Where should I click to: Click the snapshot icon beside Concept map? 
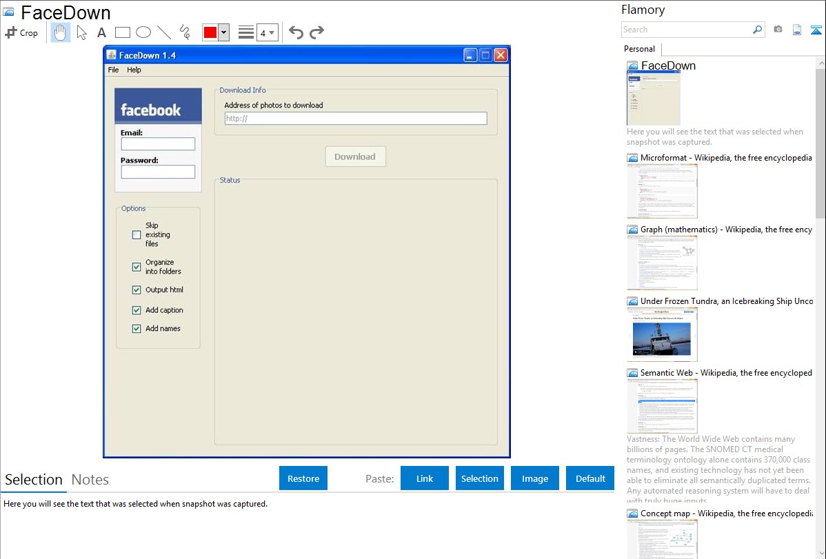point(632,513)
